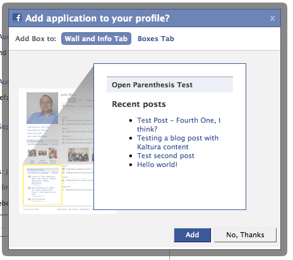This screenshot has height=260, width=293.
Task: Open the 'Hello world!' post link
Action: tap(157, 164)
